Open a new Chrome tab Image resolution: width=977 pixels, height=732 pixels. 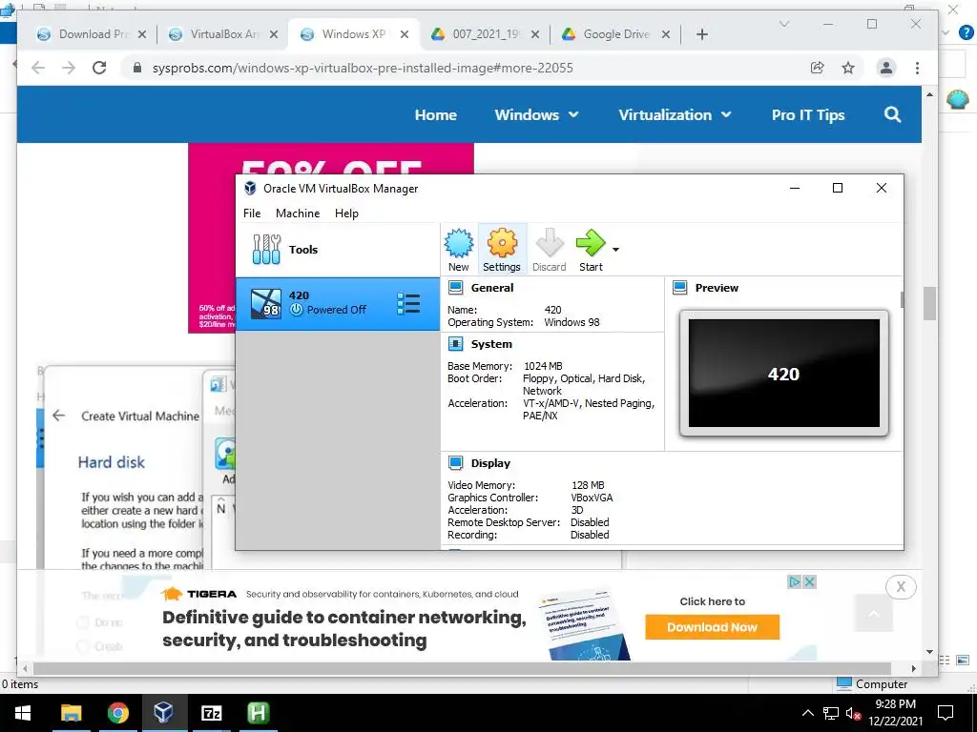[702, 34]
